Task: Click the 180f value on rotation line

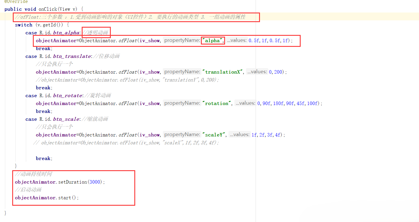Action: 278,103
